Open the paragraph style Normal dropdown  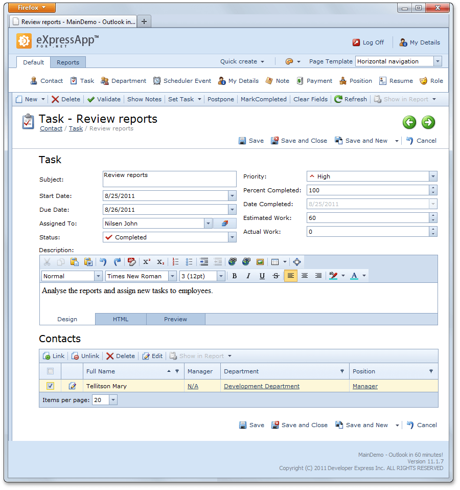point(98,276)
